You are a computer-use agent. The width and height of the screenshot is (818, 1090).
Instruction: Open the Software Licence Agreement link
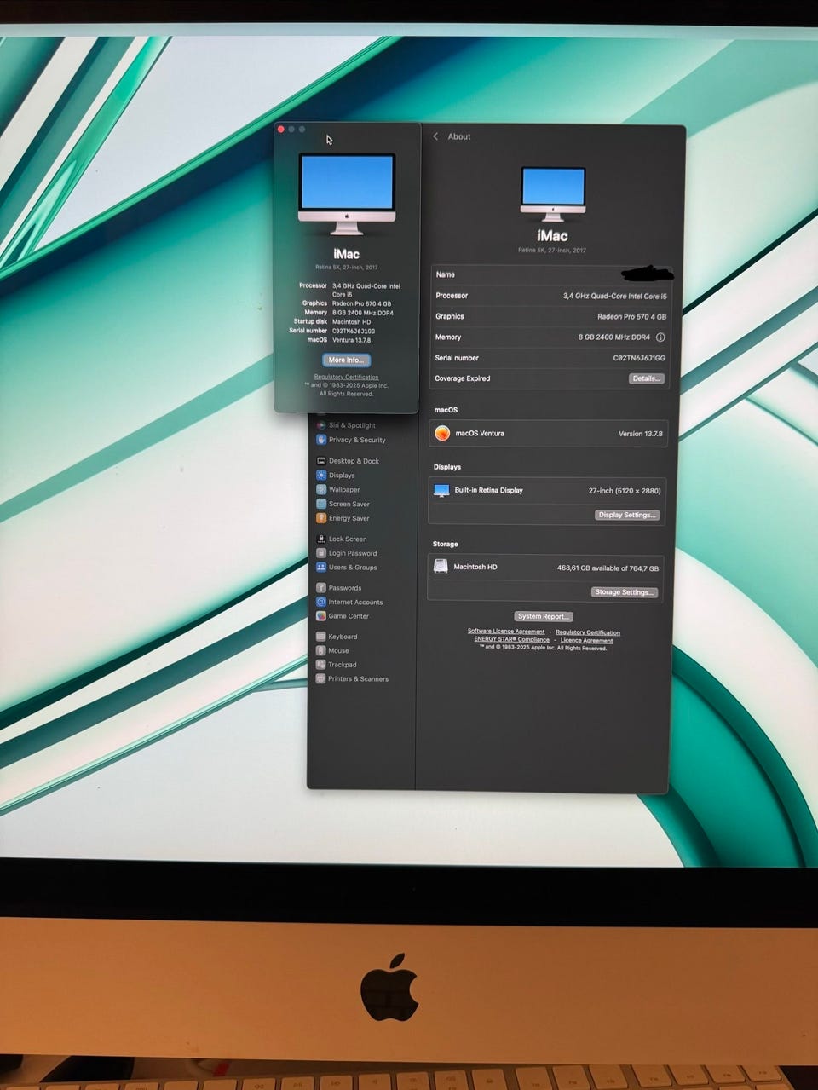[x=506, y=632]
